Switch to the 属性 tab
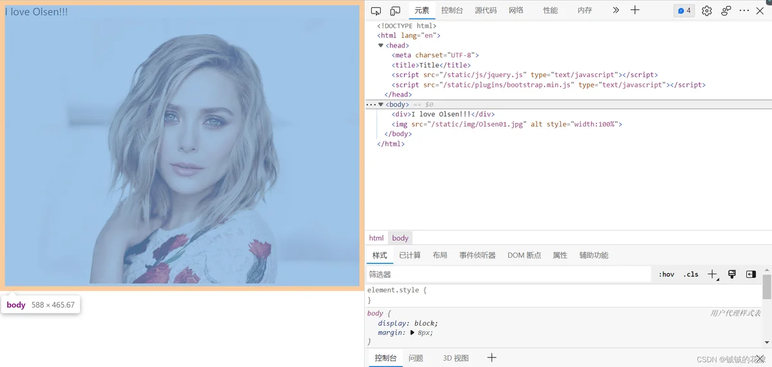Screen dimensions: 772x367 (x=560, y=255)
